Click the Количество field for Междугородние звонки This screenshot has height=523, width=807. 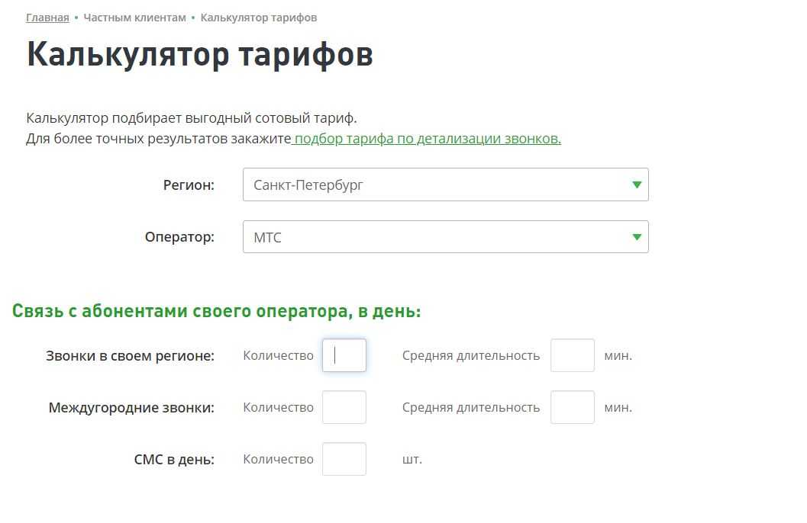pos(344,407)
